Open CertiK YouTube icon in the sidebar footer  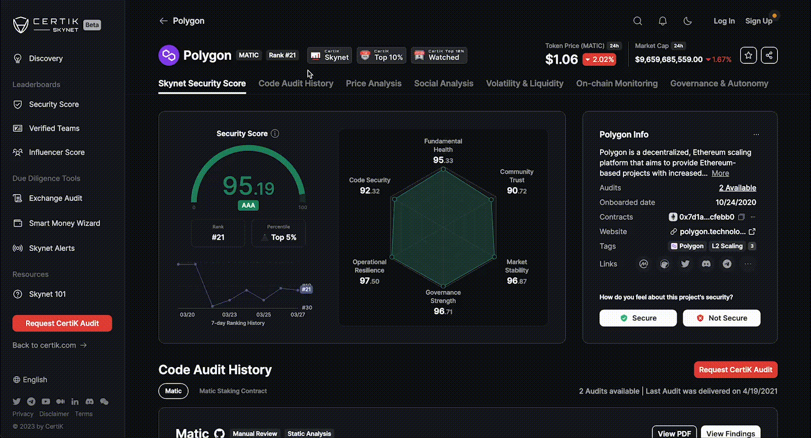(x=46, y=401)
